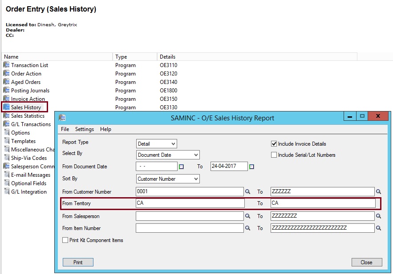The width and height of the screenshot is (393, 274).
Task: Open the Posting Journals icon
Action: pos(6,90)
